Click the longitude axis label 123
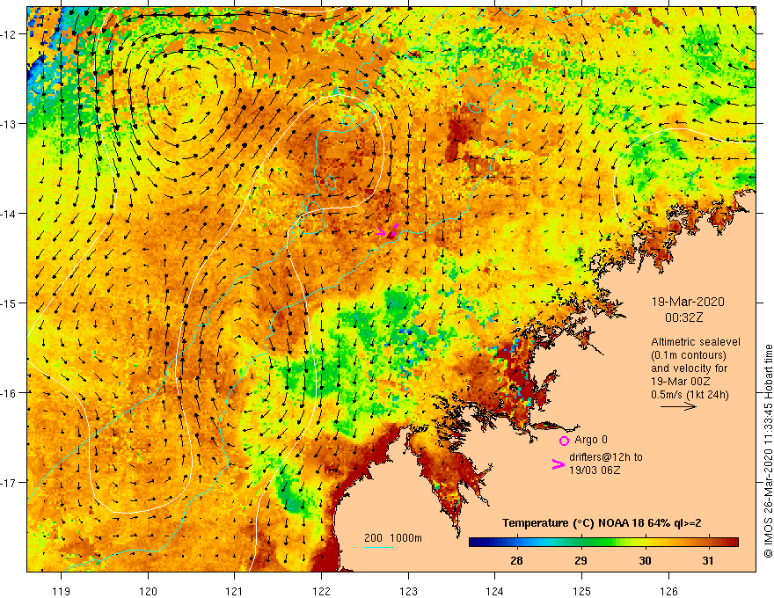This screenshot has width=774, height=598. 408,591
